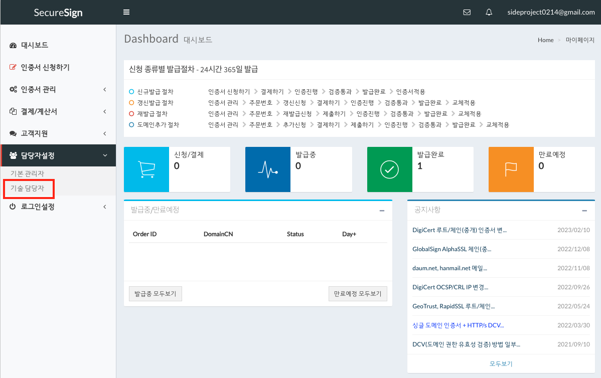Viewport: 601px width, 378px height.
Task: Click the heartbeat 발급중 tile icon
Action: click(268, 169)
